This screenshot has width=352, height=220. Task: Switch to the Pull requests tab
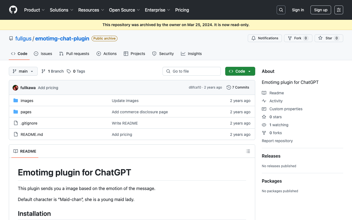tap(74, 54)
